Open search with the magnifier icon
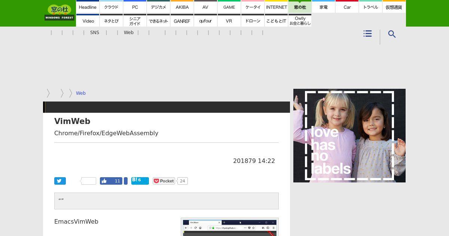Screen dimensions: 449x236 392,34
